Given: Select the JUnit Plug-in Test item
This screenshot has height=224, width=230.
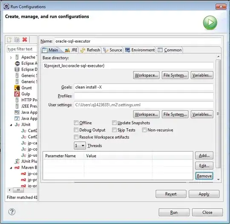Looking at the screenshot, I should click(26, 161).
